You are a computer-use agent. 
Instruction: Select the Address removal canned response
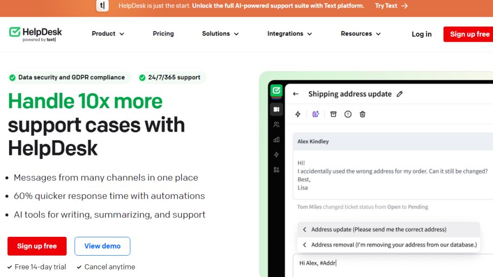point(389,245)
